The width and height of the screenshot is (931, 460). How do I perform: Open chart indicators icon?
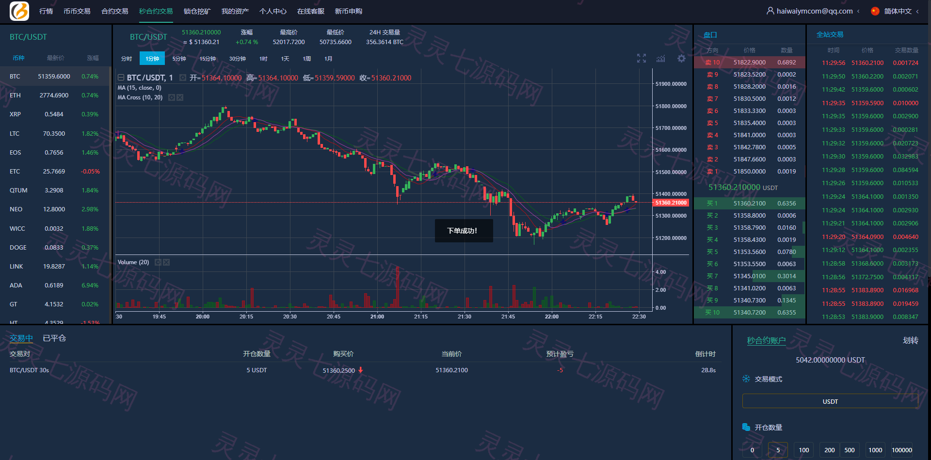pyautogui.click(x=661, y=58)
